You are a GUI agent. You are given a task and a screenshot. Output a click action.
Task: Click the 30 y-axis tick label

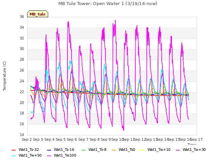click(22, 49)
